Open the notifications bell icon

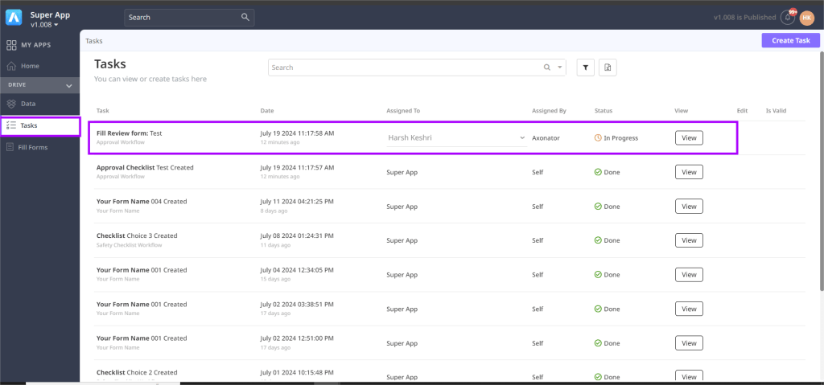[788, 18]
